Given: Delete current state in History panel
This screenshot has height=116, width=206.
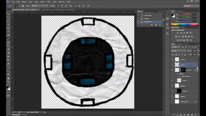Looking at the screenshot, I should click(x=160, y=25).
